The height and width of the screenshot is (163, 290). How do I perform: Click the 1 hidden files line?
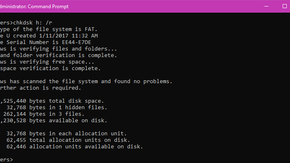point(57,107)
